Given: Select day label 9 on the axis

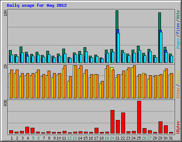Looking at the screenshot, I should coord(54,138).
